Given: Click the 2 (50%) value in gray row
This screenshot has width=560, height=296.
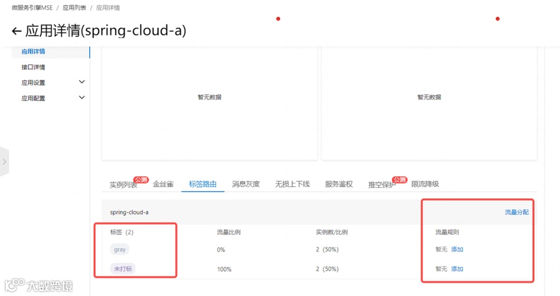Looking at the screenshot, I should [327, 249].
